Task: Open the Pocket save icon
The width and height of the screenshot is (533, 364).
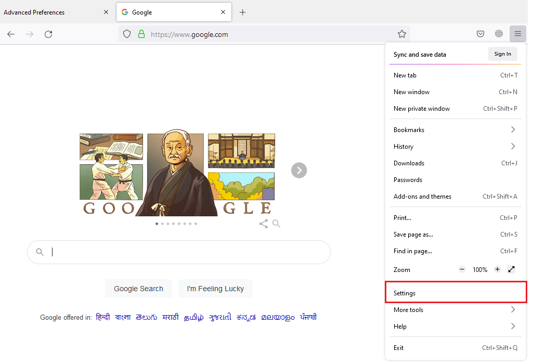Action: (x=480, y=34)
